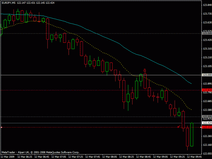Click the 12 Mar 07:05 time label
The width and height of the screenshot is (212, 159).
click(x=59, y=157)
